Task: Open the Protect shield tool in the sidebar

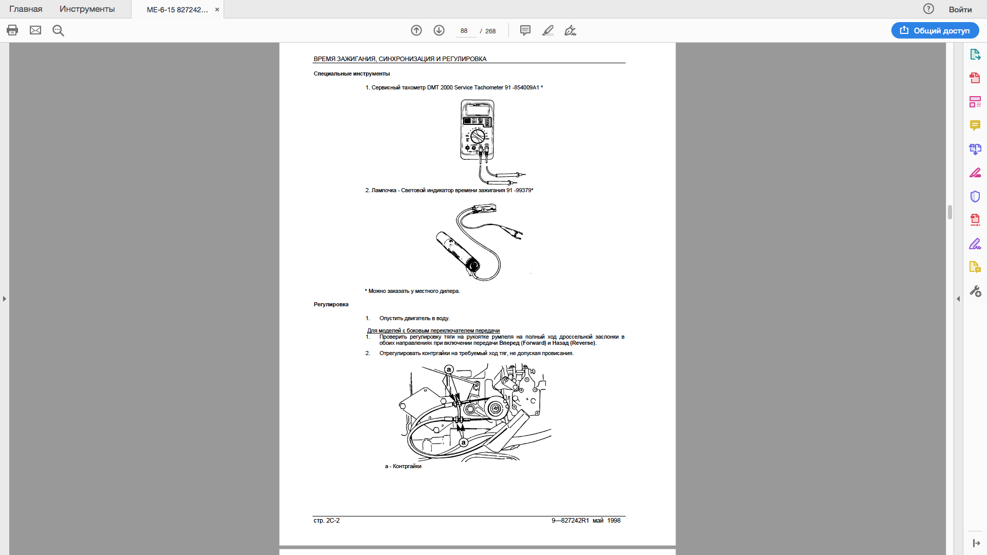Action: pyautogui.click(x=975, y=196)
